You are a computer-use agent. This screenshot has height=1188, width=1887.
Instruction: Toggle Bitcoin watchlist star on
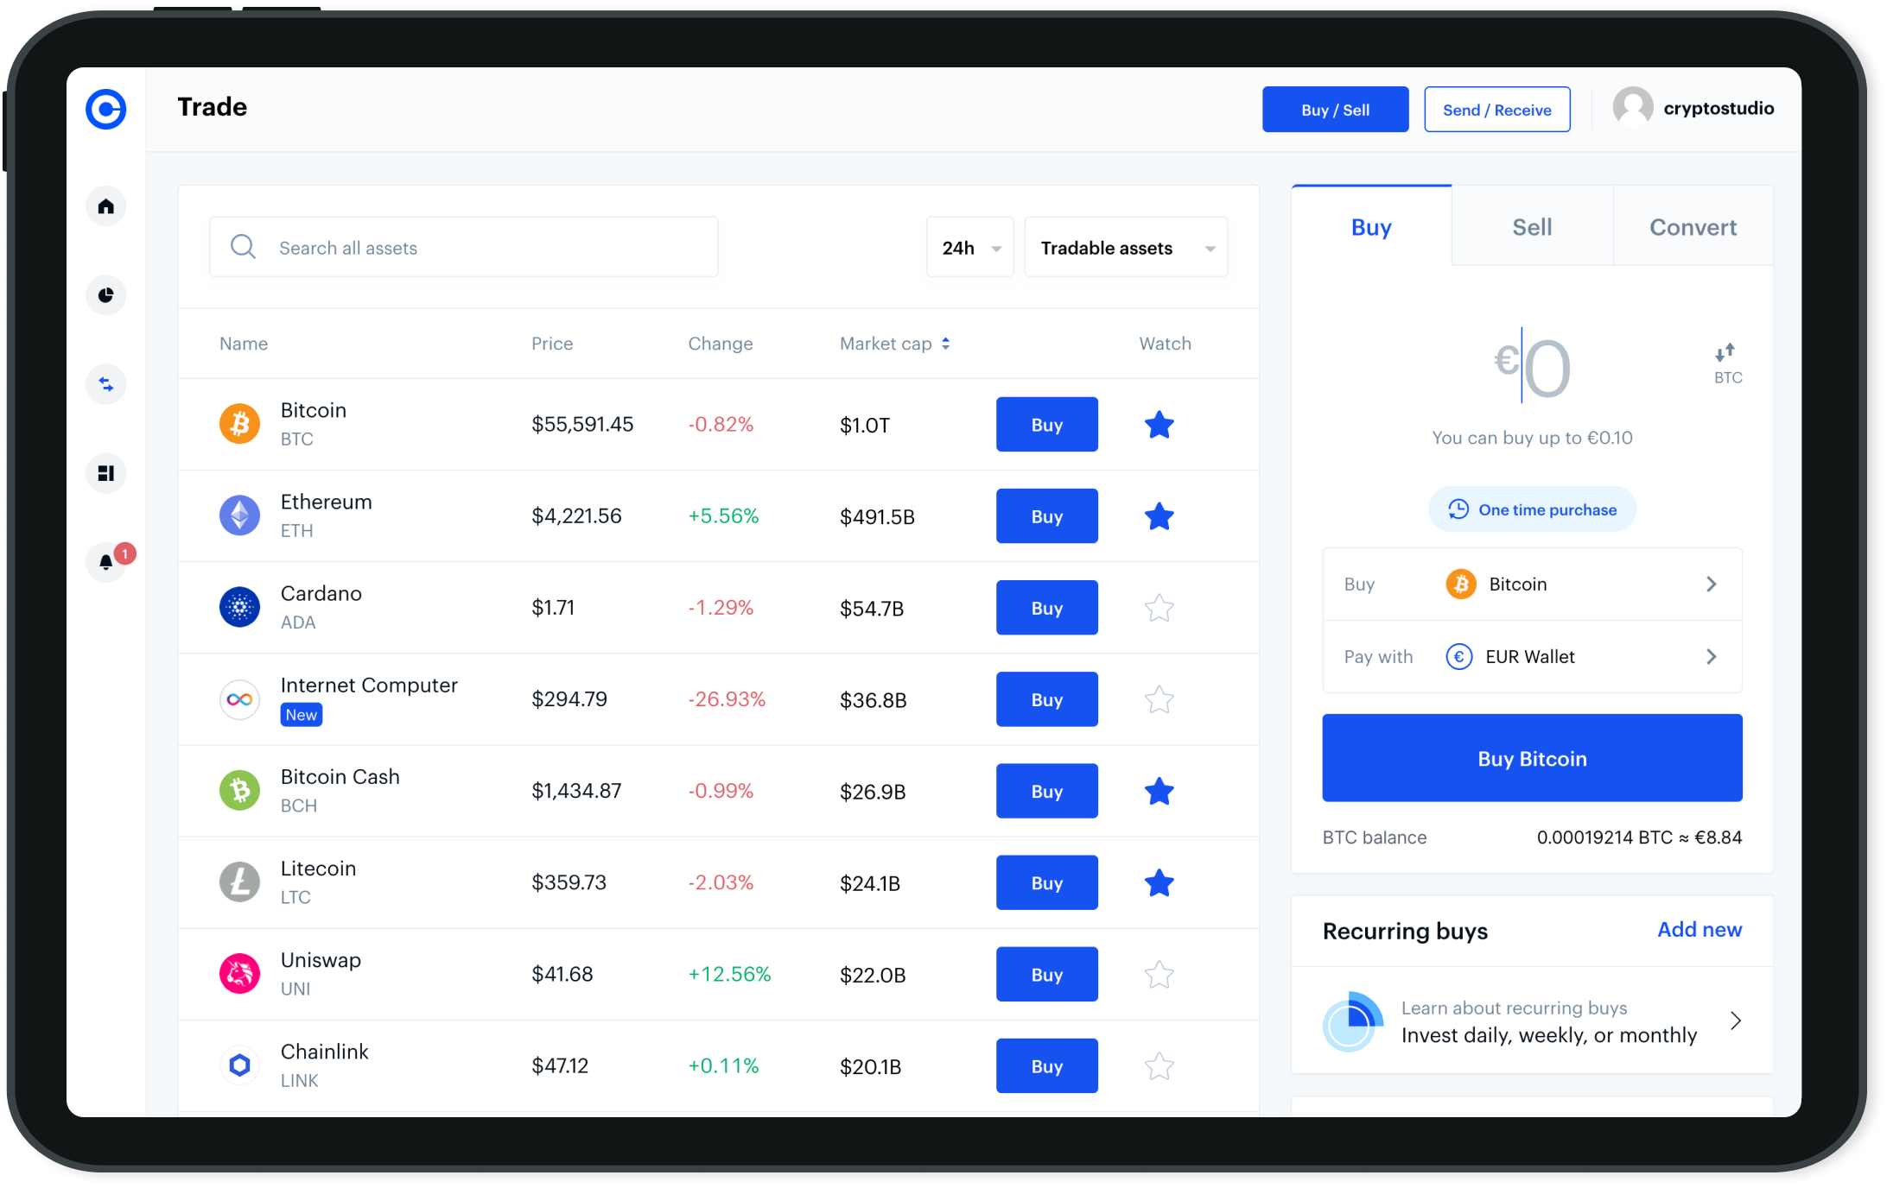[x=1160, y=424]
